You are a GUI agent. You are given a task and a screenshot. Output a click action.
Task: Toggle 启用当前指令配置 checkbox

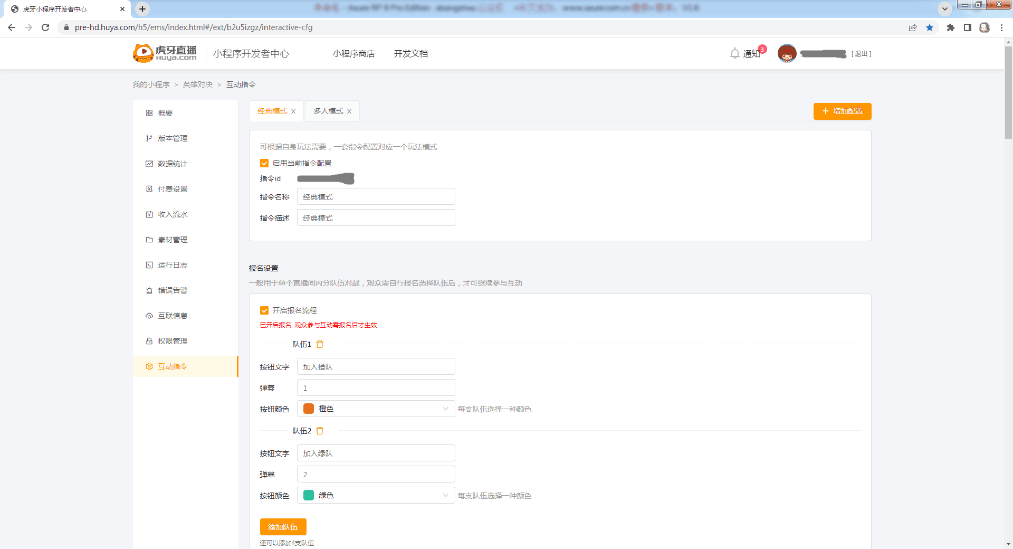click(x=264, y=163)
